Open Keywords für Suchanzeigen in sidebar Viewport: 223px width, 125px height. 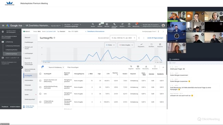point(29,64)
